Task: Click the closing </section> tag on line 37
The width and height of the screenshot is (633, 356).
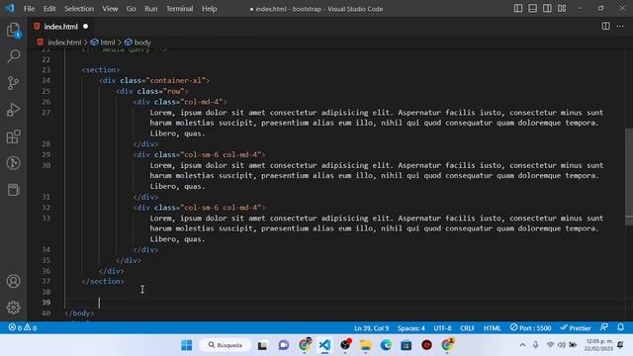Action: point(103,281)
